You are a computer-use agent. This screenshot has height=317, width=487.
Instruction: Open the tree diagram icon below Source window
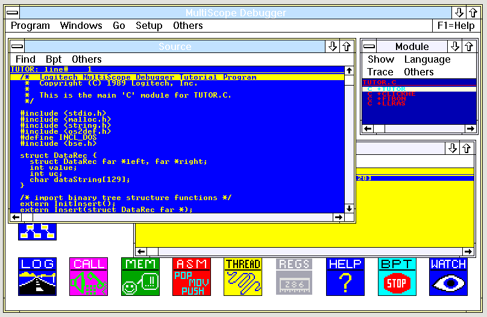[37, 231]
